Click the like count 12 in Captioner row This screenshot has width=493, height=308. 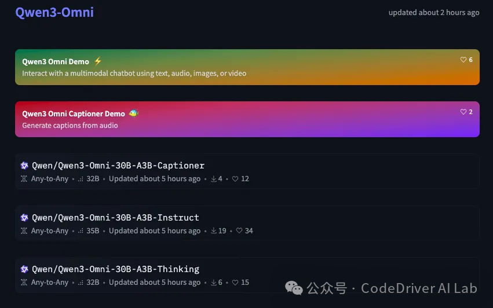245,179
